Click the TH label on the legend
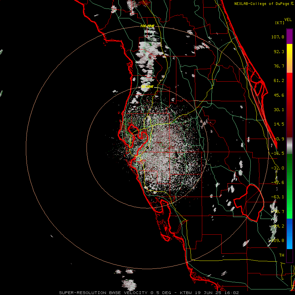Image resolution: width=295 pixels, height=295 pixels. pyautogui.click(x=282, y=255)
